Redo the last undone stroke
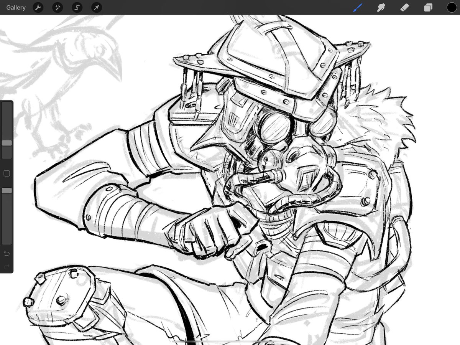This screenshot has height=345, width=460. [7, 266]
